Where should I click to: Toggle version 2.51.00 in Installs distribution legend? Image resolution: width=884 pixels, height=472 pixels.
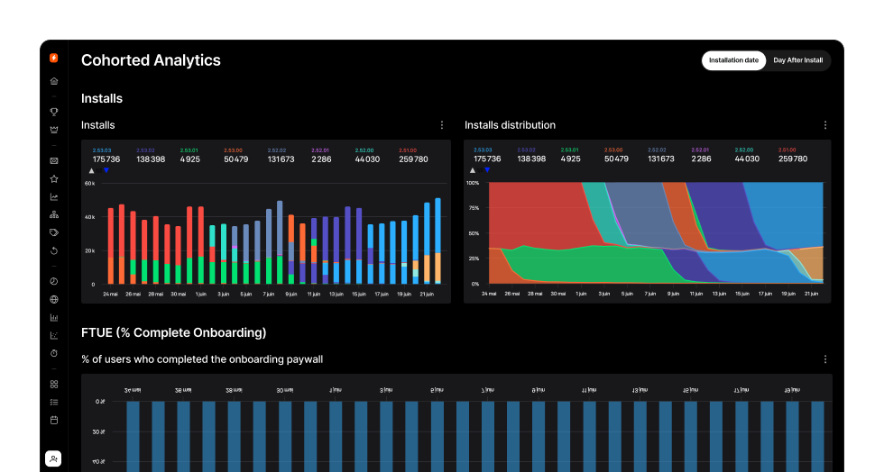(x=792, y=155)
